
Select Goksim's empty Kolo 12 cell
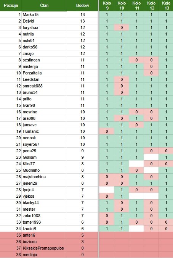pyautogui.click(x=151, y=157)
